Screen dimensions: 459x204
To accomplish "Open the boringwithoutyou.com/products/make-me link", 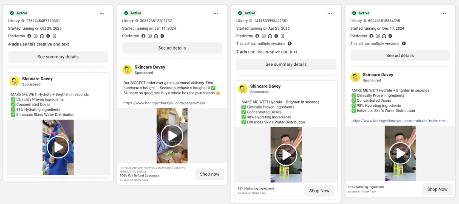I will [x=399, y=120].
